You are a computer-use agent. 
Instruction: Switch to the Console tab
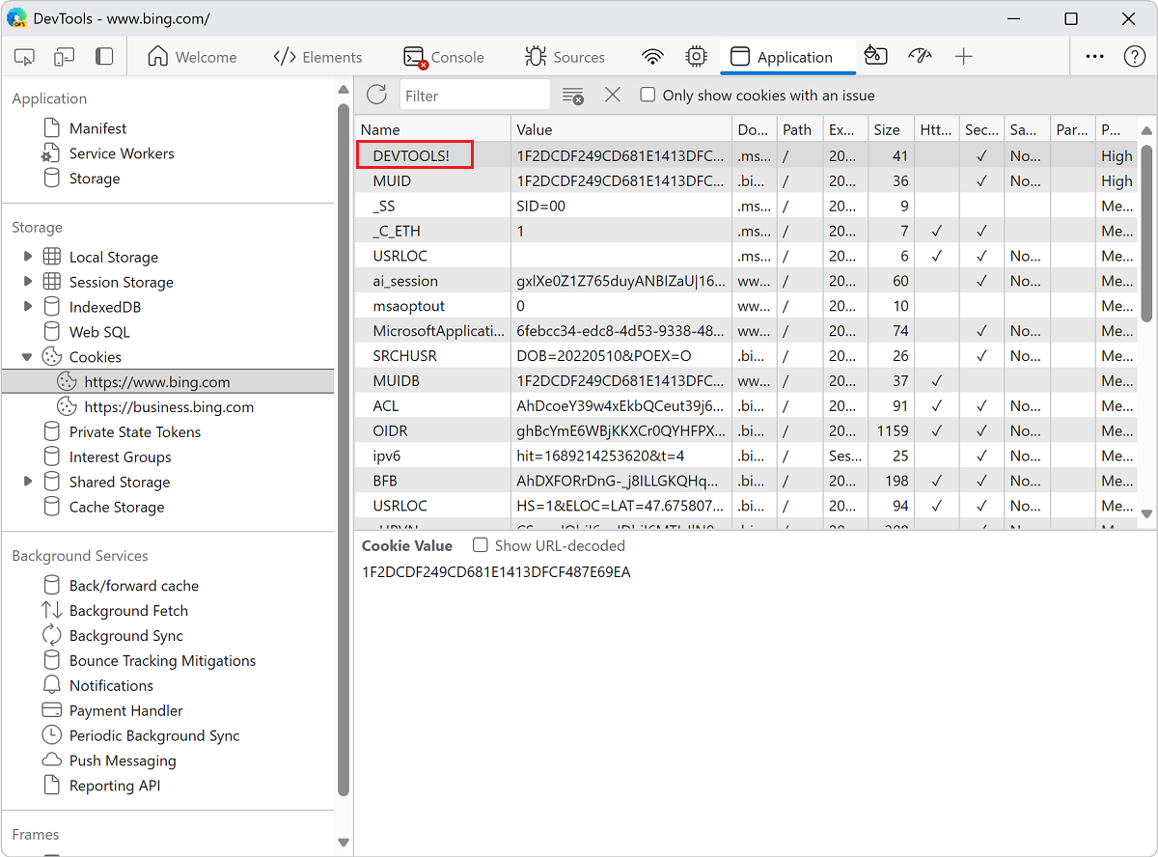[x=445, y=56]
